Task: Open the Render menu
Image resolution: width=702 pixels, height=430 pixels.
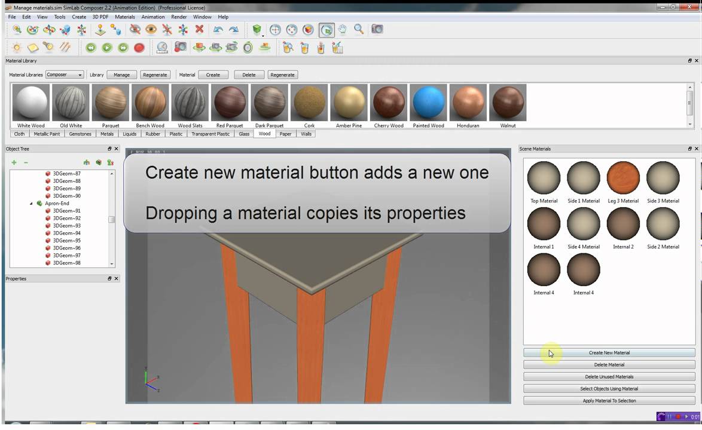Action: (179, 17)
